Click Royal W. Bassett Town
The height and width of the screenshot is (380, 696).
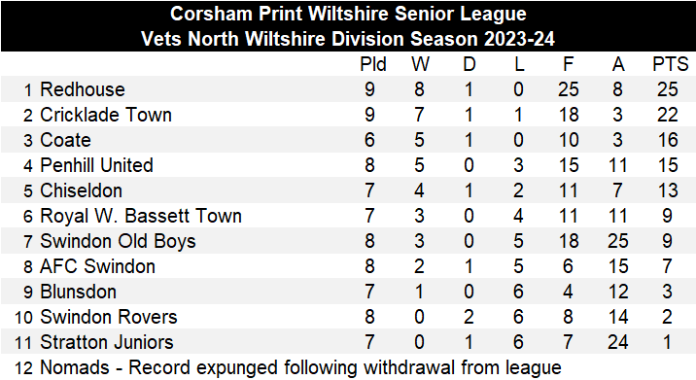click(141, 216)
